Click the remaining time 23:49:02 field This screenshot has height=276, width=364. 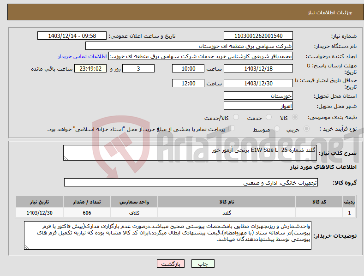point(90,68)
